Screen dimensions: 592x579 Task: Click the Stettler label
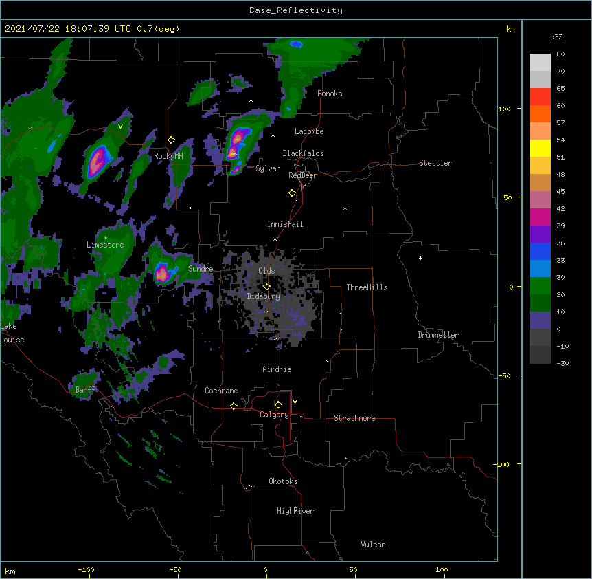point(435,163)
